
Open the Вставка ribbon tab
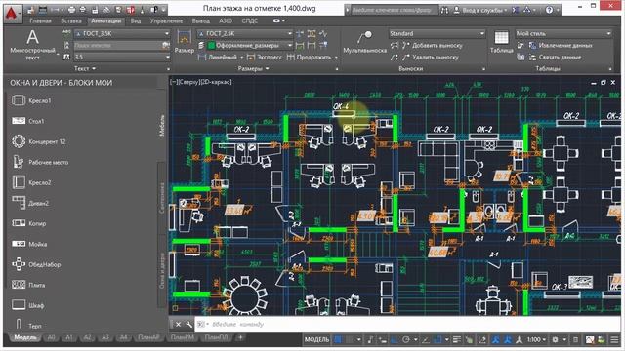[x=71, y=20]
